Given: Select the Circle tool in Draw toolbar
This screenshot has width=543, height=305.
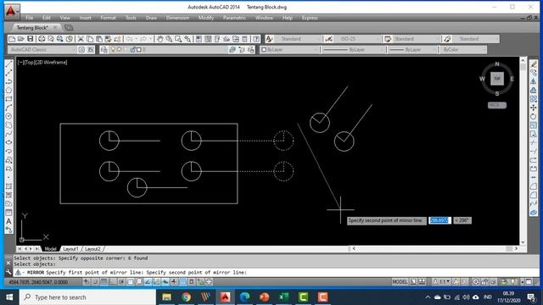Looking at the screenshot, I should (8, 116).
